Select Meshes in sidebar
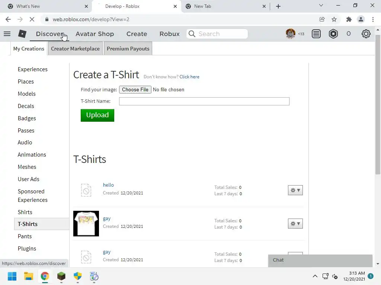Viewport: 381px width, 285px height. (x=27, y=167)
